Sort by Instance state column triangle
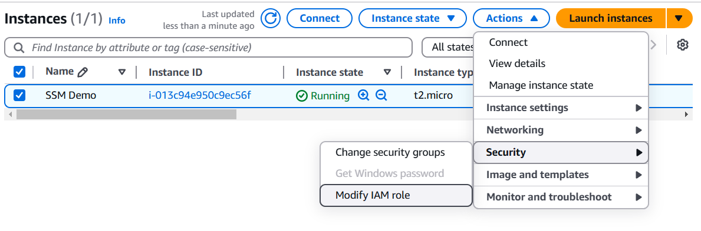This screenshot has height=231, width=701. (x=387, y=72)
